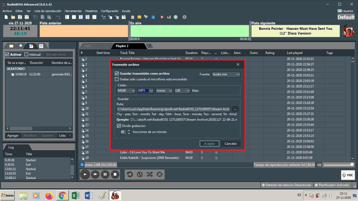Click the Add music track icon

pos(104,17)
